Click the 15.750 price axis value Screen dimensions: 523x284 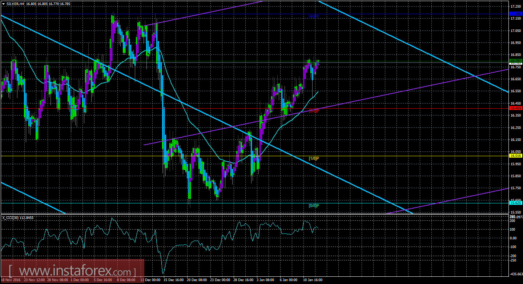(x=516, y=188)
